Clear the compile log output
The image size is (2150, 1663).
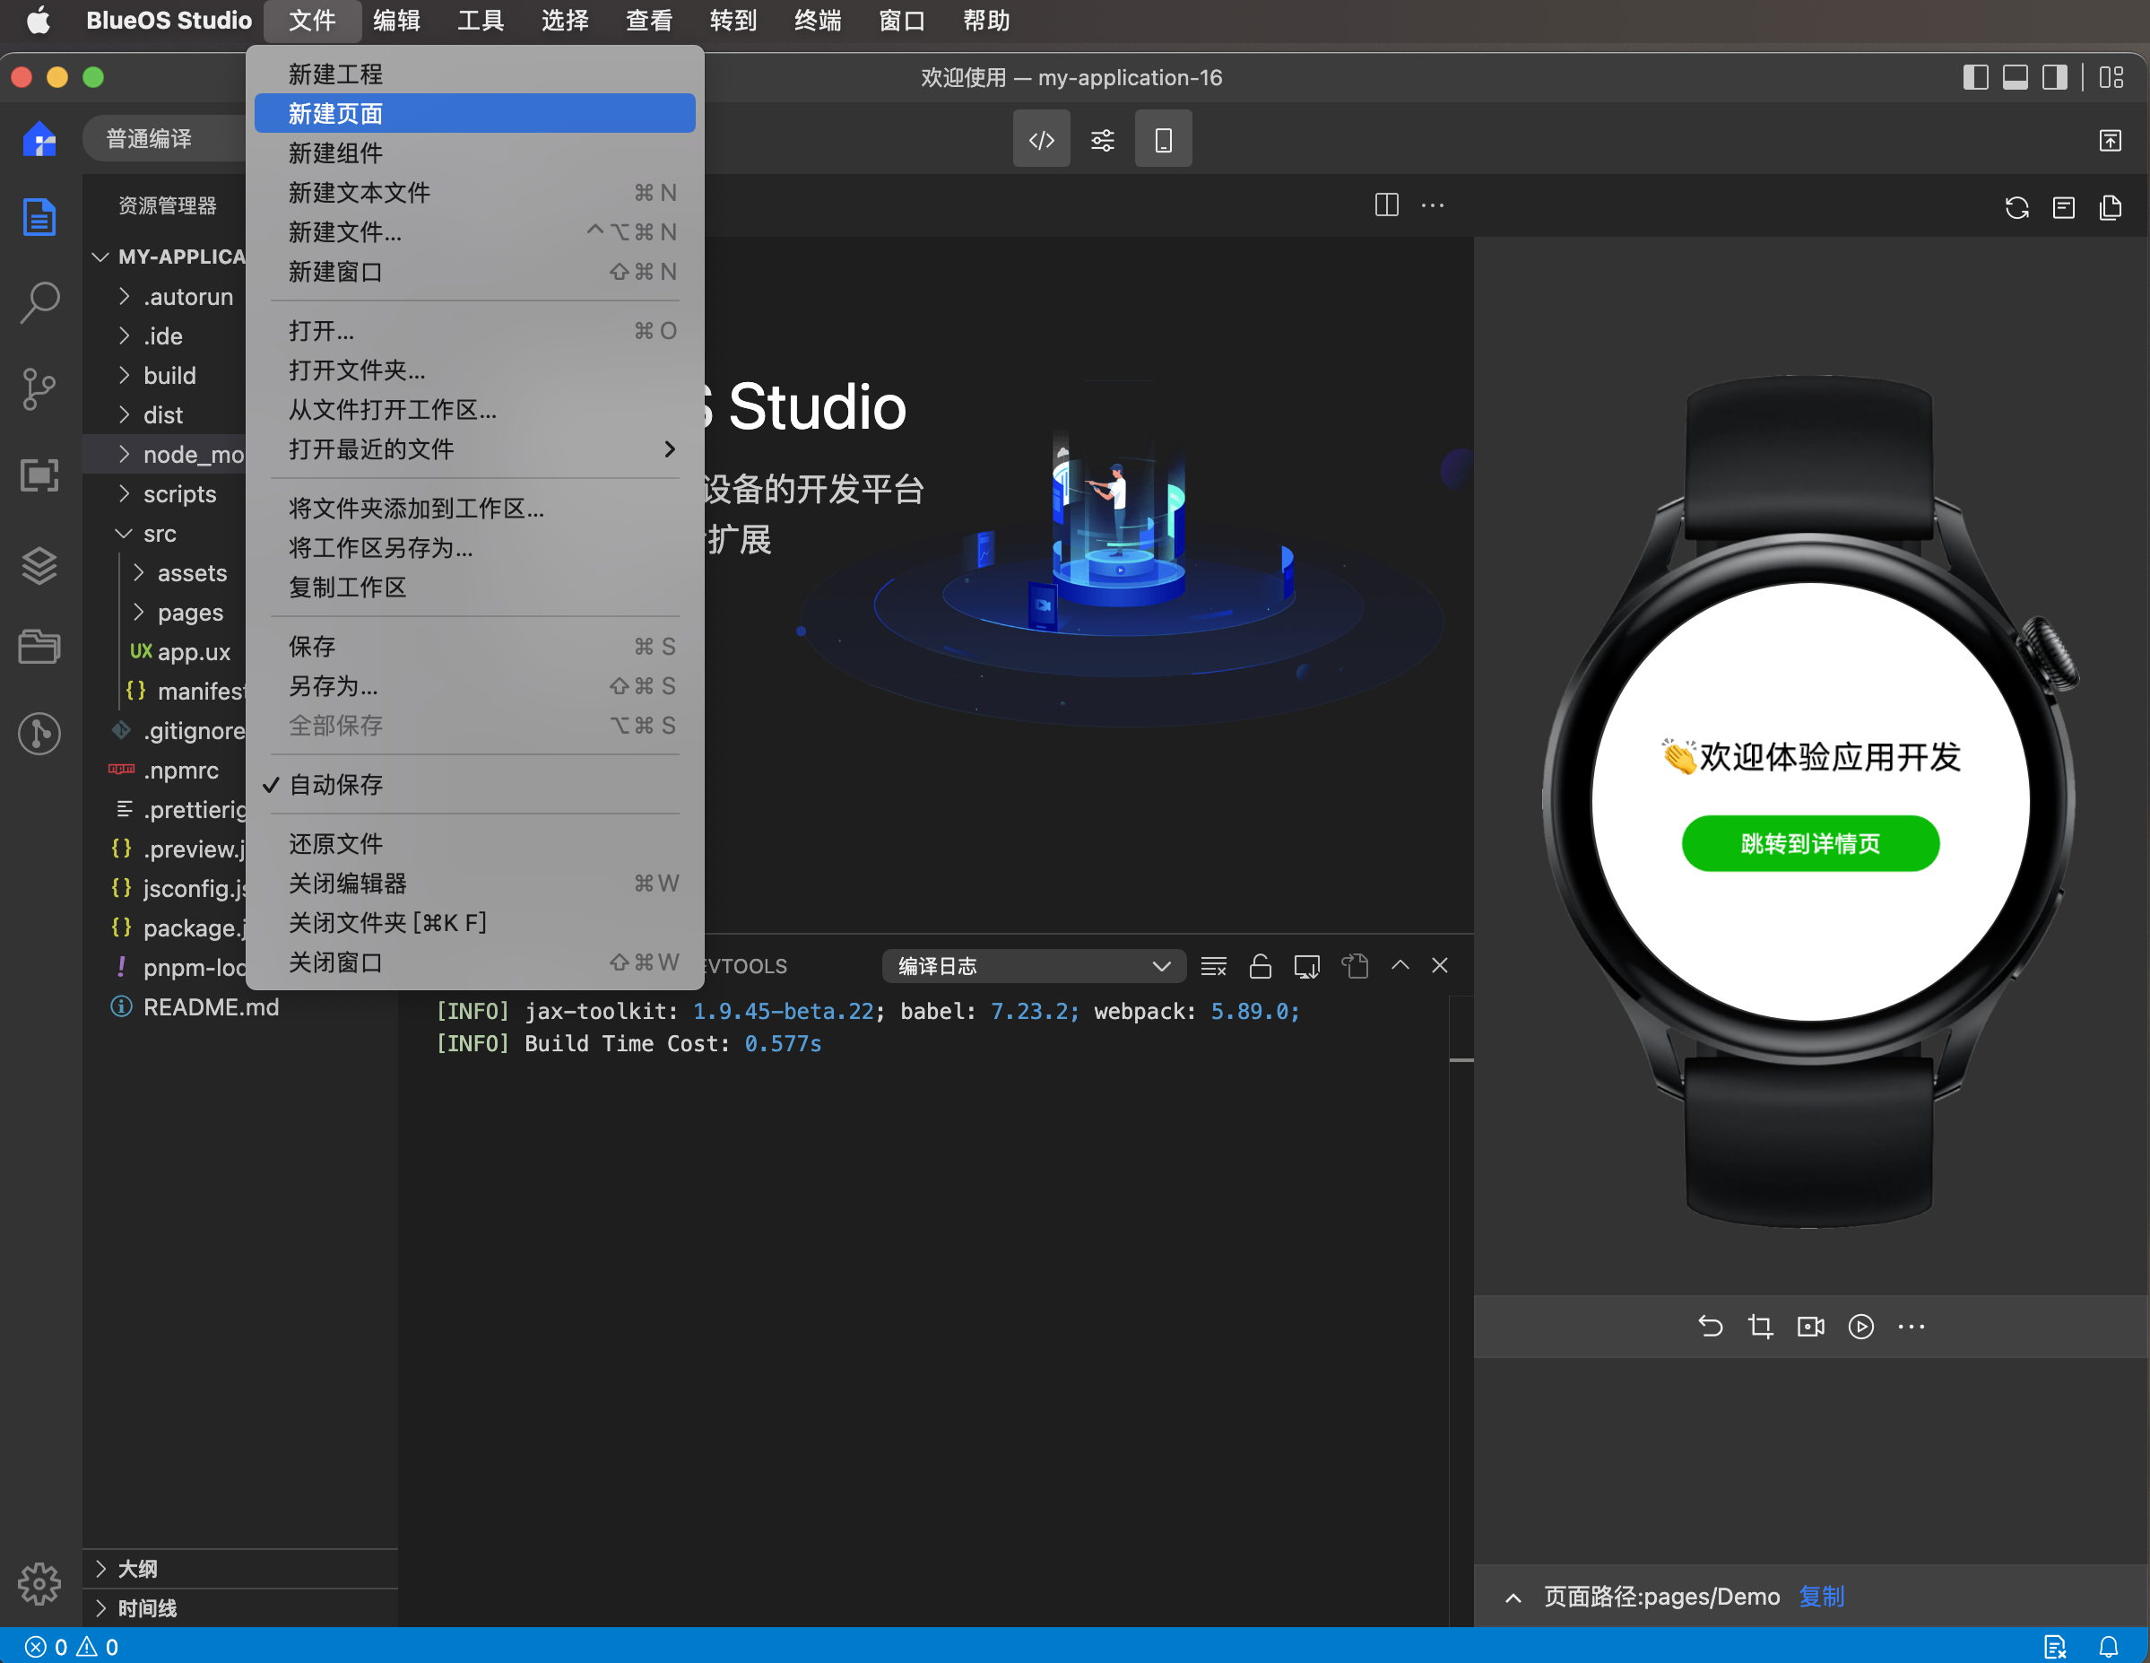pos(1213,966)
